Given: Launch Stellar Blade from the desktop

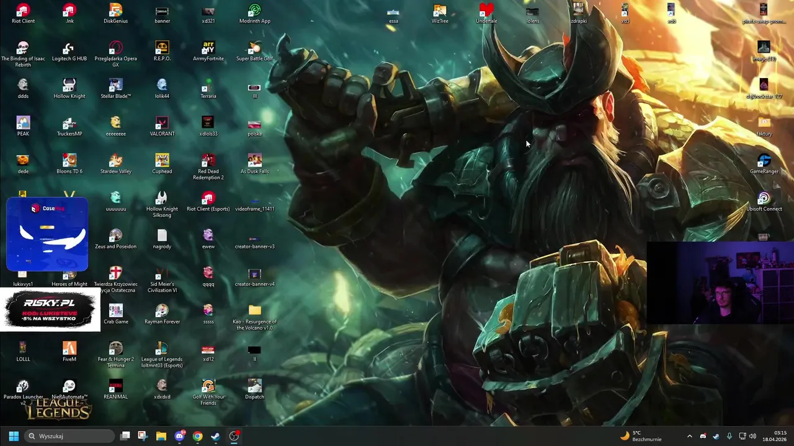Looking at the screenshot, I should point(115,89).
